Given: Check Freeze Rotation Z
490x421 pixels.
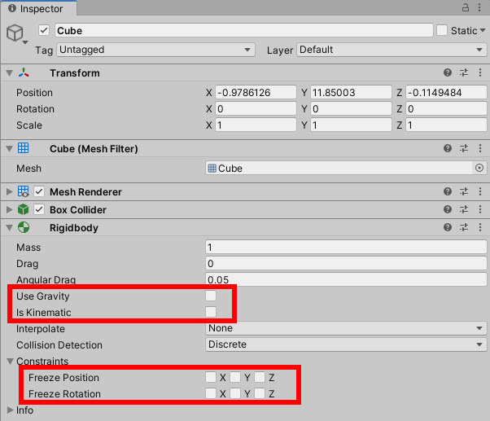Looking at the screenshot, I should click(260, 393).
